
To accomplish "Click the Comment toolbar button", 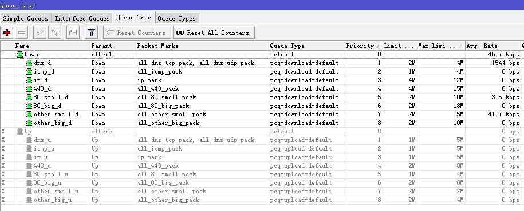I will point(73,33).
